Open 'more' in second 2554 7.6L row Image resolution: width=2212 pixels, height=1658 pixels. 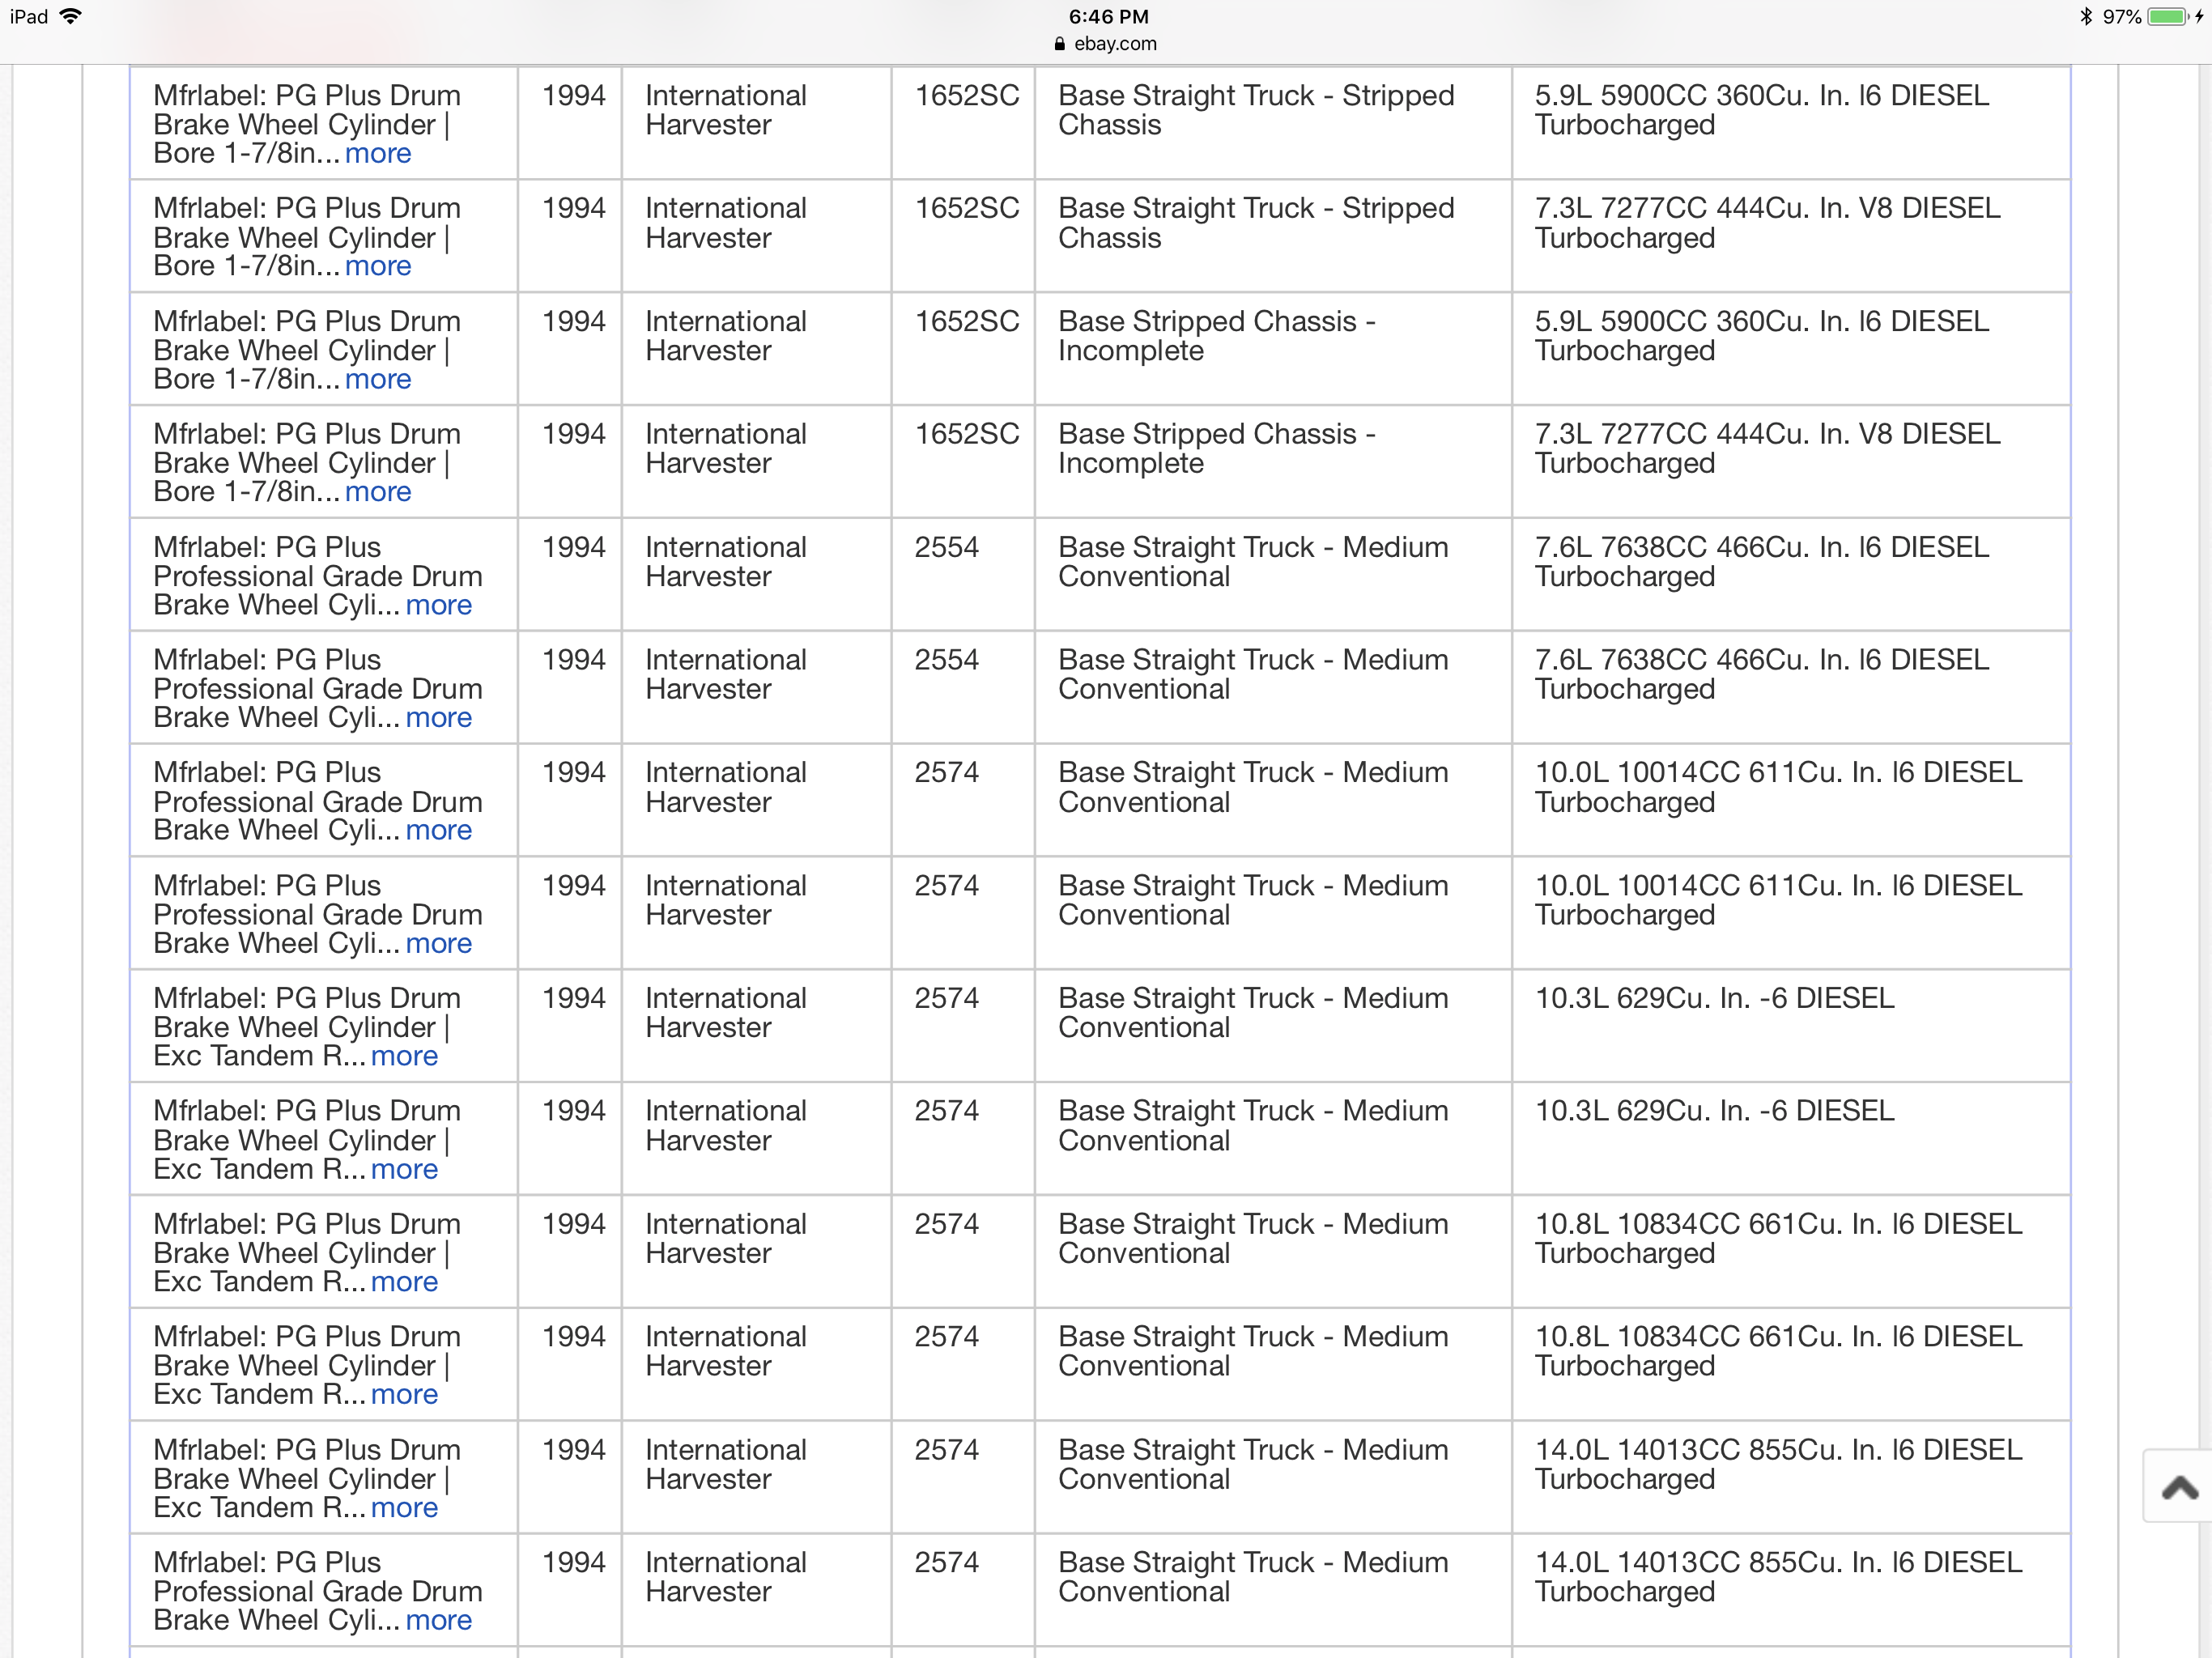click(x=439, y=717)
